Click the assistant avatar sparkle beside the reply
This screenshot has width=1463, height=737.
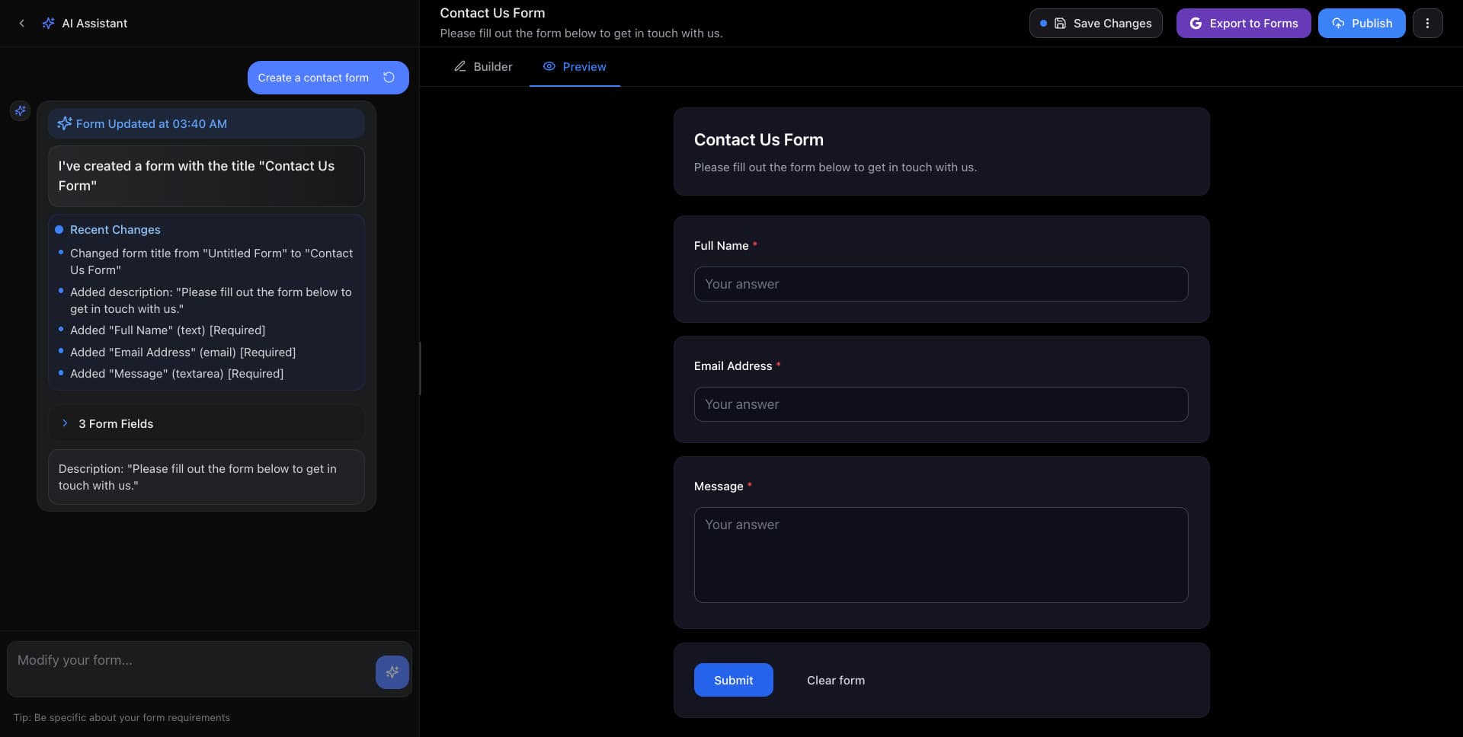(21, 111)
